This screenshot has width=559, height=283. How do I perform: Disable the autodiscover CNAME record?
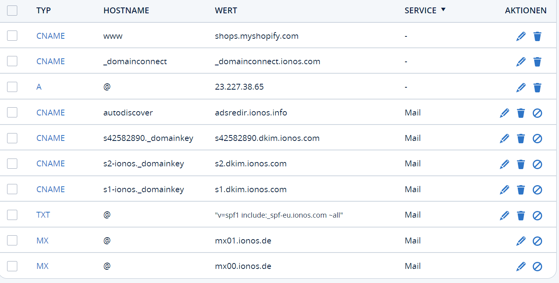point(537,113)
